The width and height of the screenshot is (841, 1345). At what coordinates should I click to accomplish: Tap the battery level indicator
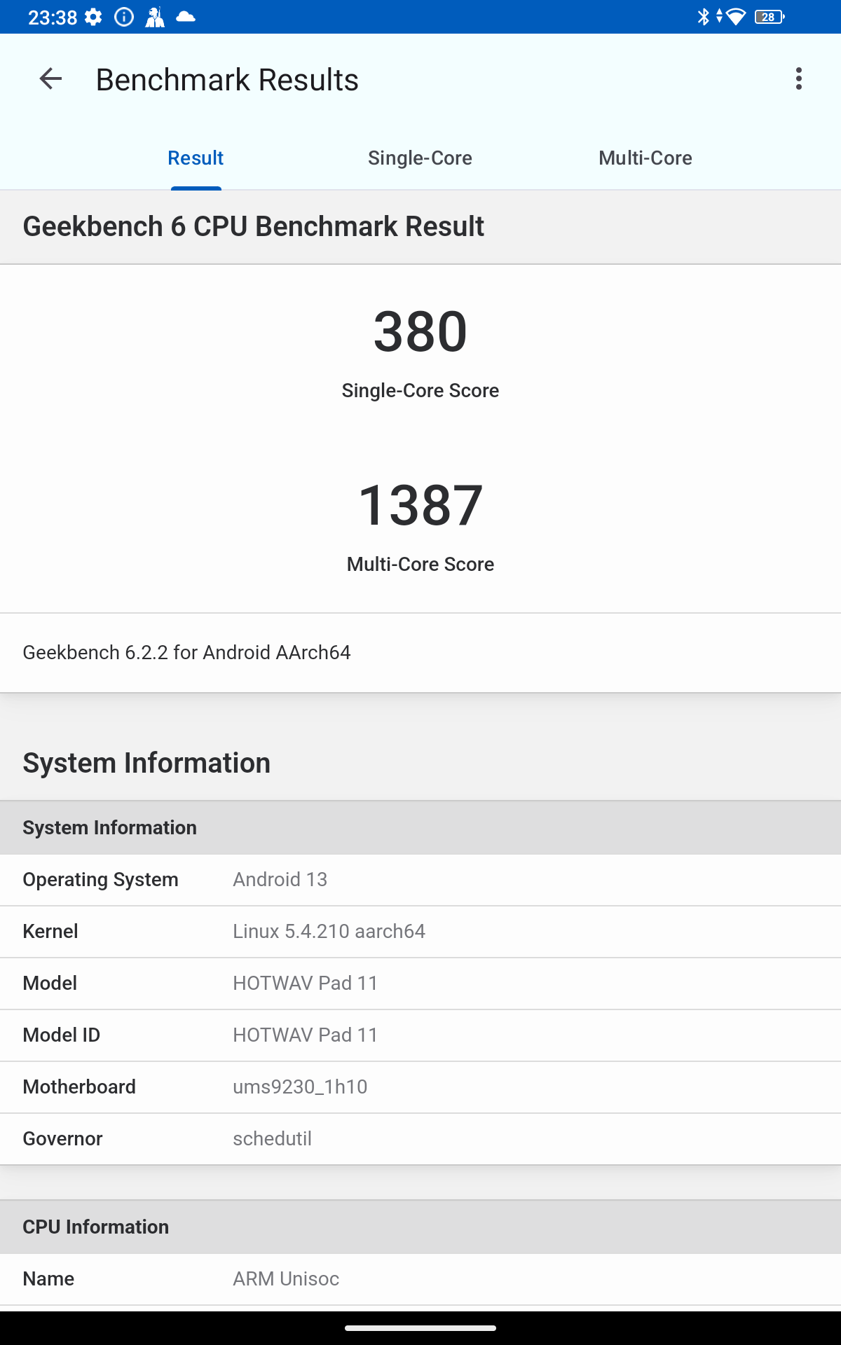(769, 17)
